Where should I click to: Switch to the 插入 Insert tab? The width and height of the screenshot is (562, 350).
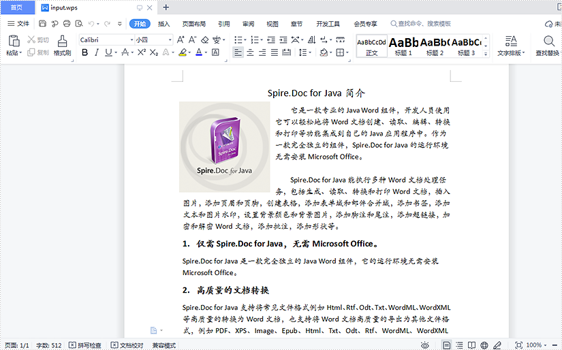pos(163,24)
